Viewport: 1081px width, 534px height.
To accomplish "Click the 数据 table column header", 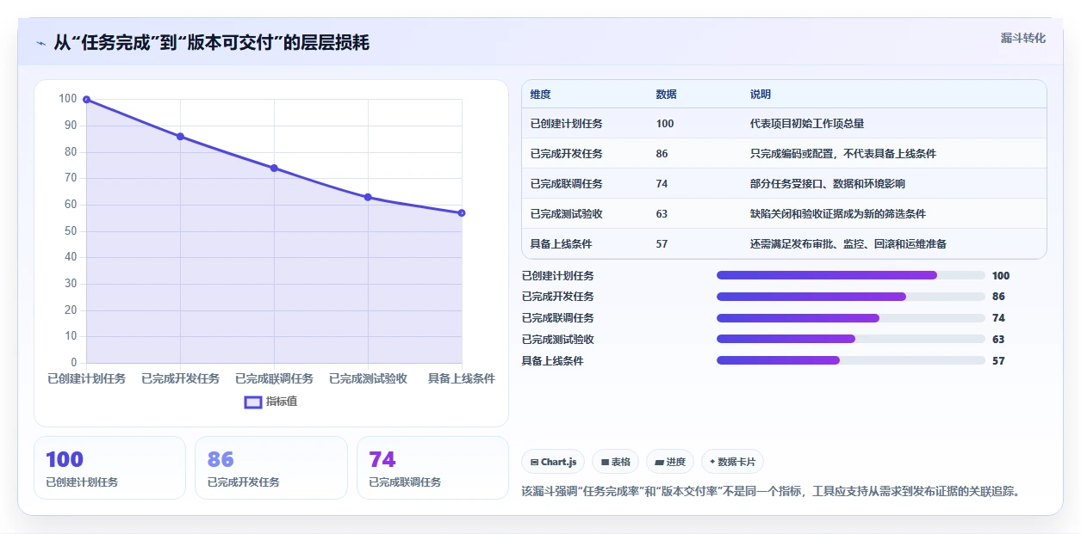I will (x=667, y=95).
